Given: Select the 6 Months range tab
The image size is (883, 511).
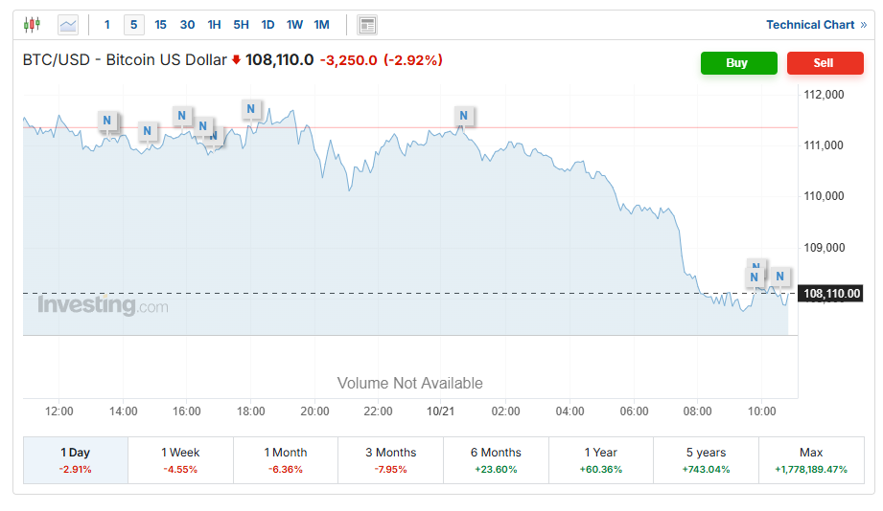Looking at the screenshot, I should [496, 459].
